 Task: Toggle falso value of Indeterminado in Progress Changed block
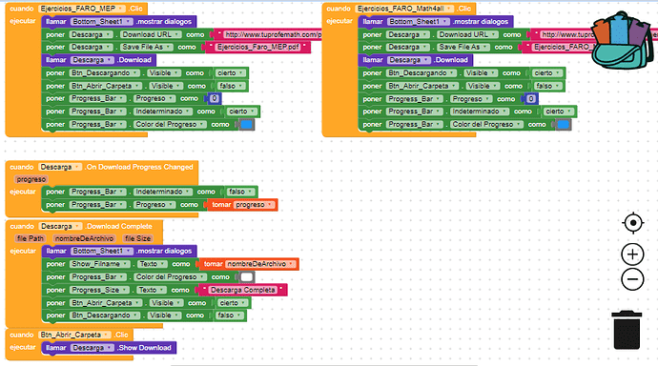point(240,192)
